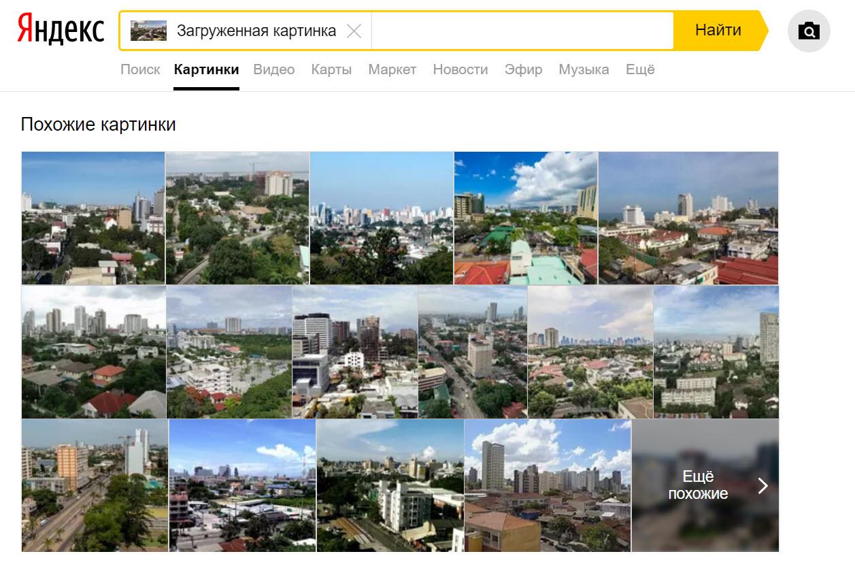Switch to the Поиск tab
The height and width of the screenshot is (571, 855).
(x=140, y=69)
